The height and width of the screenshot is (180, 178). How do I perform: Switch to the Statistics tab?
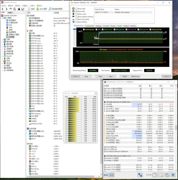coord(133,26)
